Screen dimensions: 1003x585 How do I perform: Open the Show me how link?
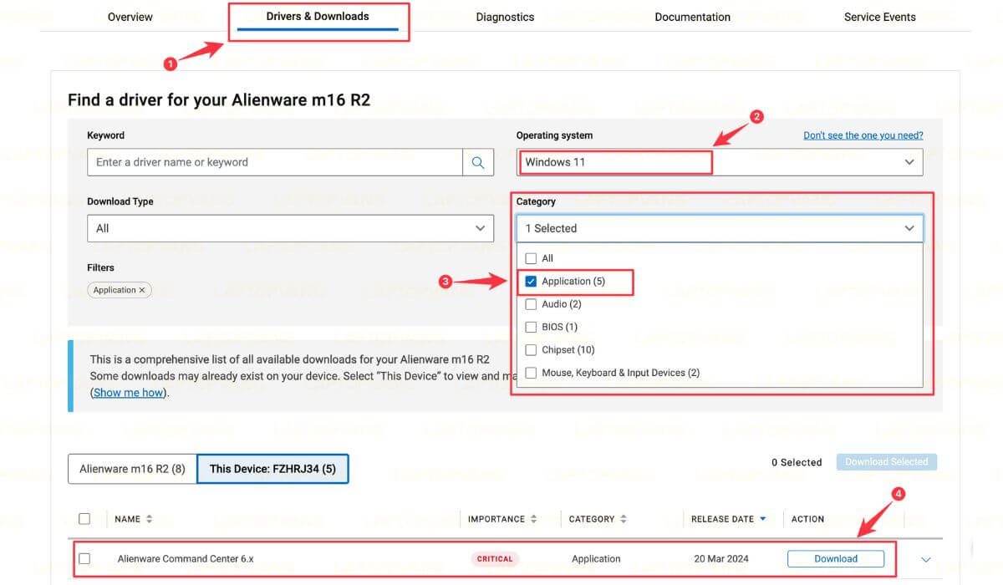pyautogui.click(x=128, y=393)
